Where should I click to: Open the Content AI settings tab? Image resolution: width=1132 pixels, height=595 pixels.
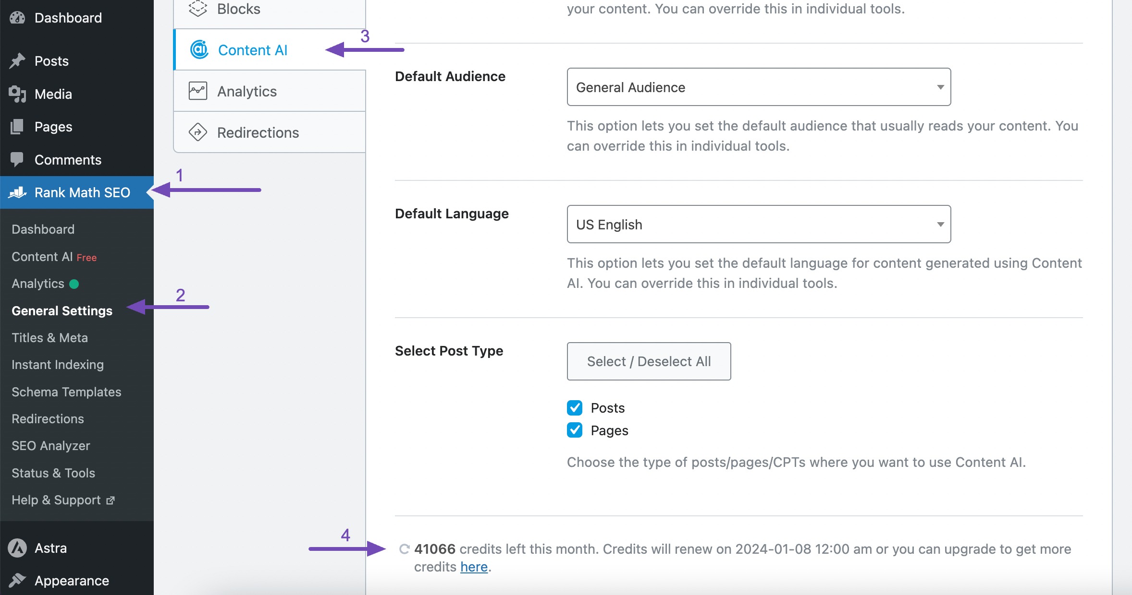click(252, 50)
